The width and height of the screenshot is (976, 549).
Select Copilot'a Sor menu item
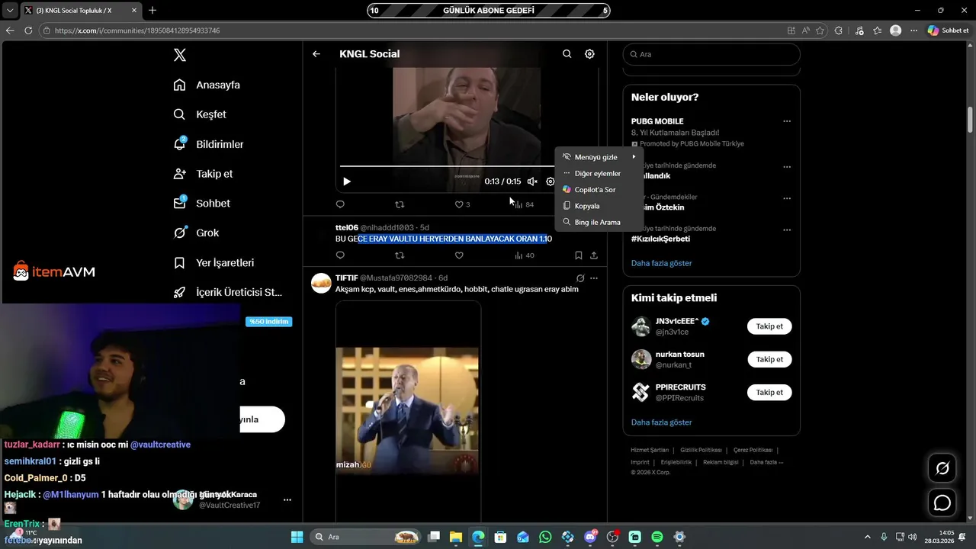(x=599, y=190)
